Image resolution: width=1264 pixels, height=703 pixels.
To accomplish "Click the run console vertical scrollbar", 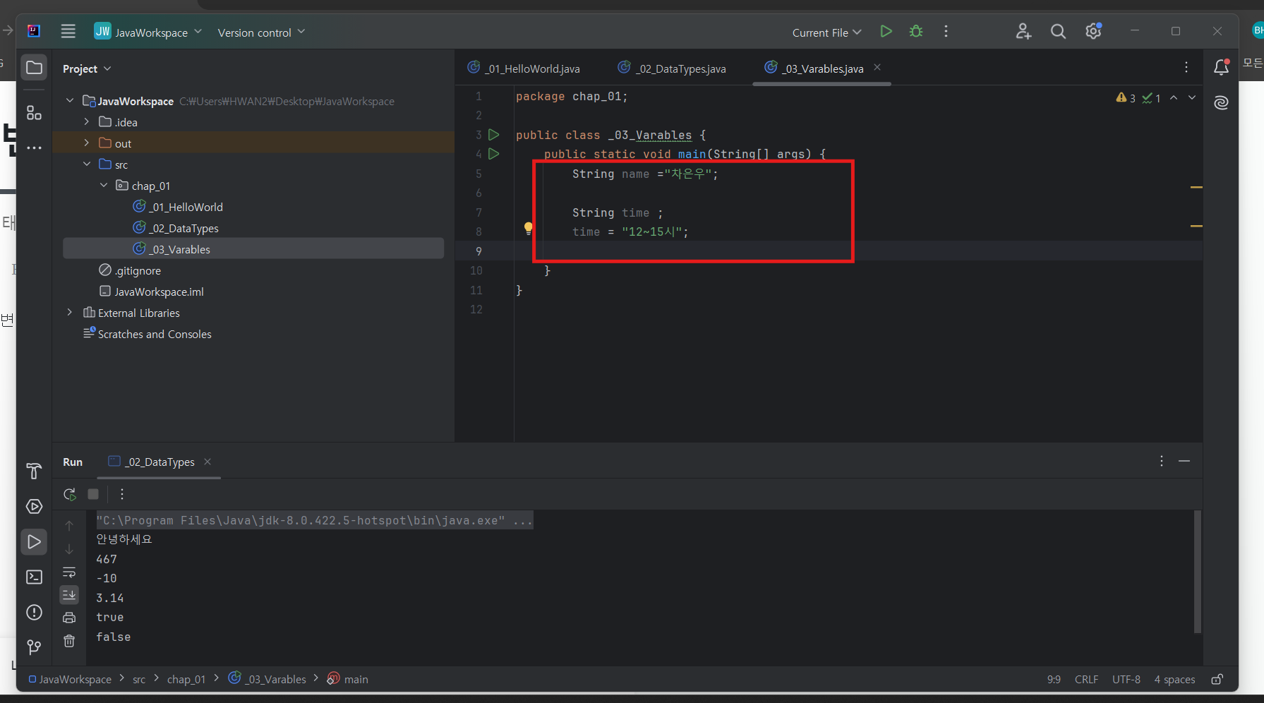I will pyautogui.click(x=1197, y=572).
